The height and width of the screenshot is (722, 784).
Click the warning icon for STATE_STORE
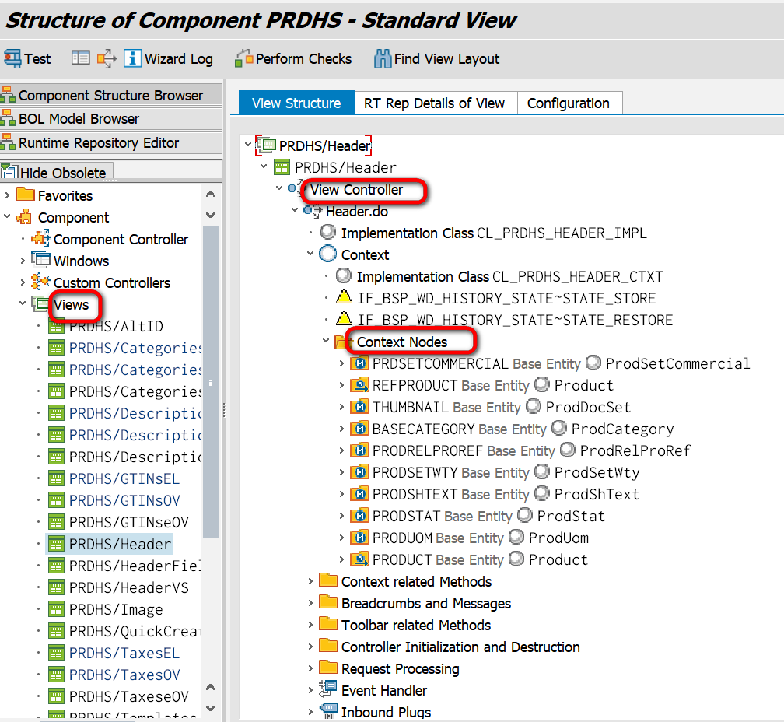coord(344,297)
